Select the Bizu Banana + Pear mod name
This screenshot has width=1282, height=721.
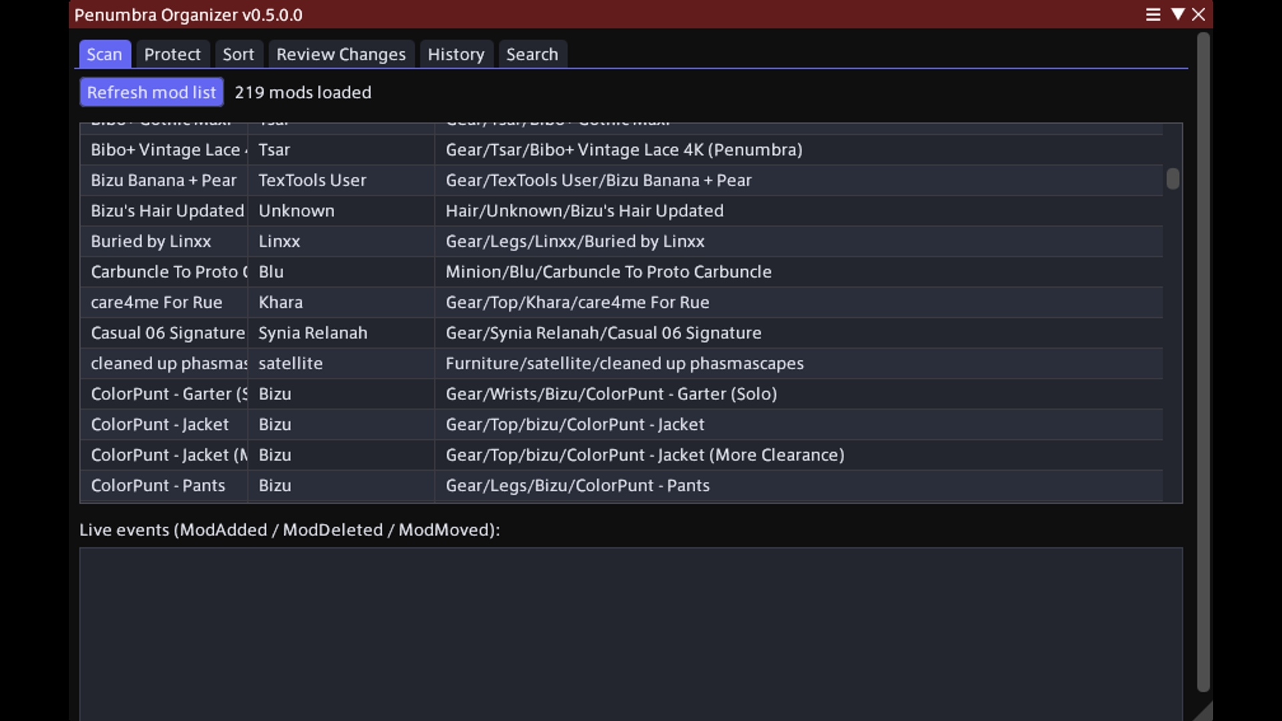(164, 180)
